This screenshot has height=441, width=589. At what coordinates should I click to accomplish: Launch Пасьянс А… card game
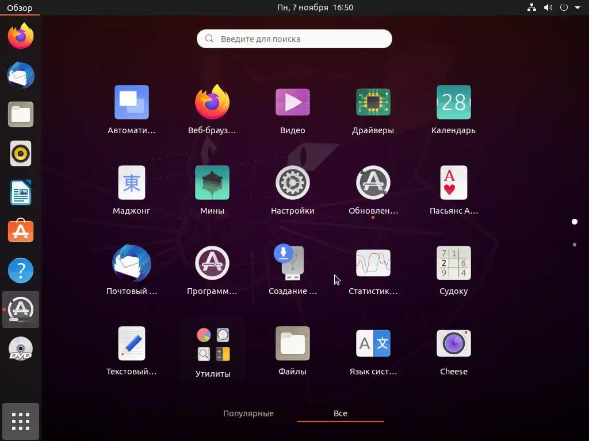[x=453, y=183]
